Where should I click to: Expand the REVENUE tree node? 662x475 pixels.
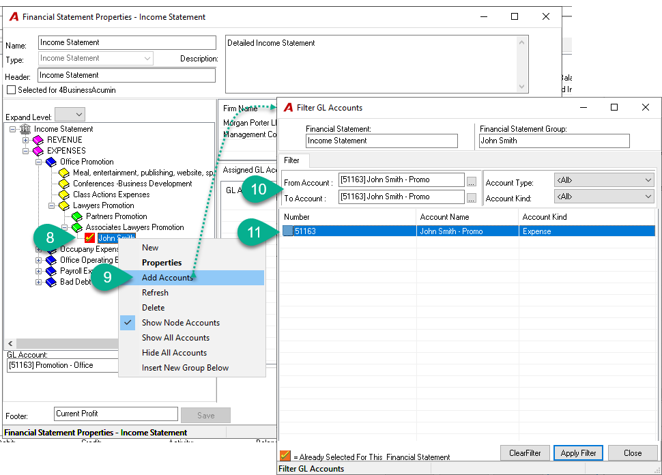25,140
